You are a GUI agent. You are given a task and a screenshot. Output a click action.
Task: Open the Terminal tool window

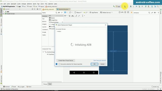point(6,87)
